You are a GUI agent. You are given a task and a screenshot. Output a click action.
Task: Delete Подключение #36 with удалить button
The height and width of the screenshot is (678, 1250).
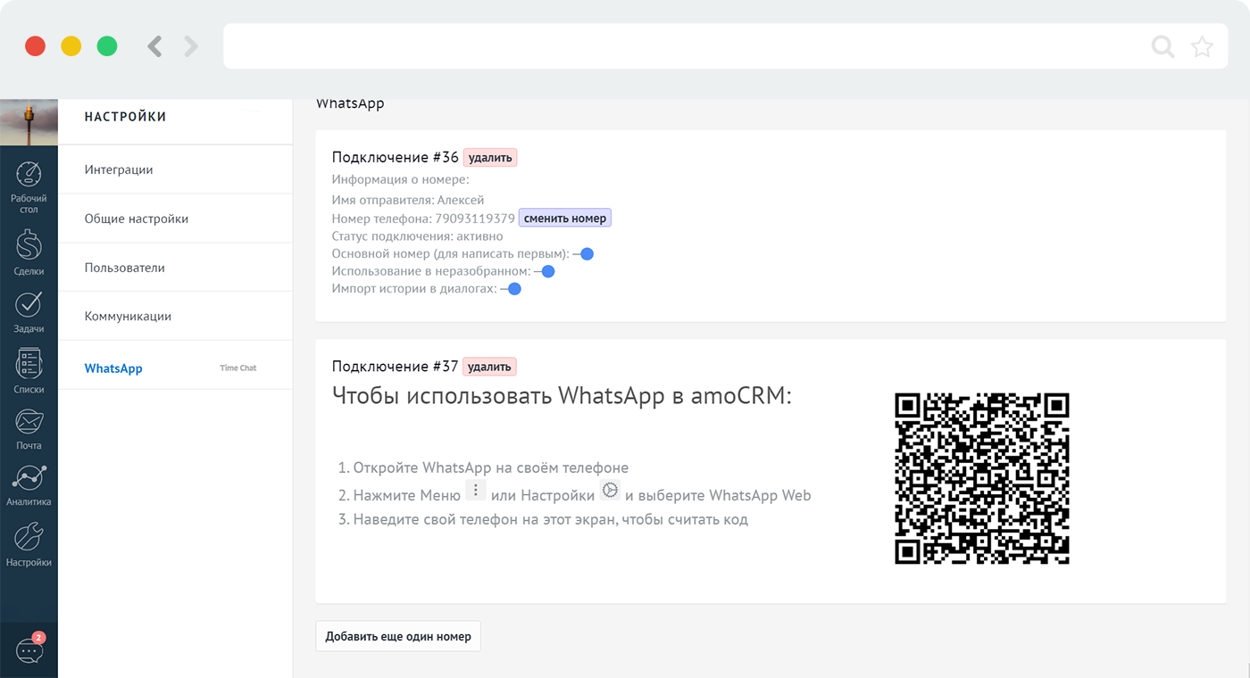point(490,158)
